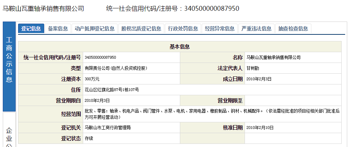Click the registration authority 马鞍山市工商行政管理局
This screenshot has height=147, width=350.
(x=108, y=128)
